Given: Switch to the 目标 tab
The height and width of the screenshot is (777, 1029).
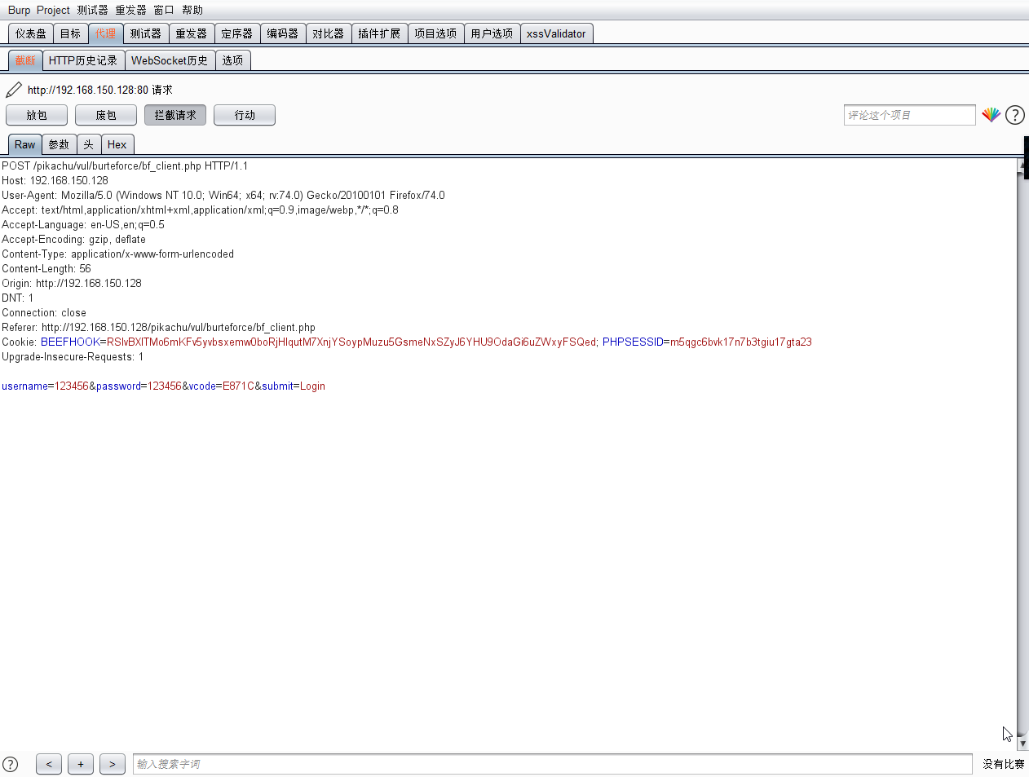Looking at the screenshot, I should [x=71, y=33].
